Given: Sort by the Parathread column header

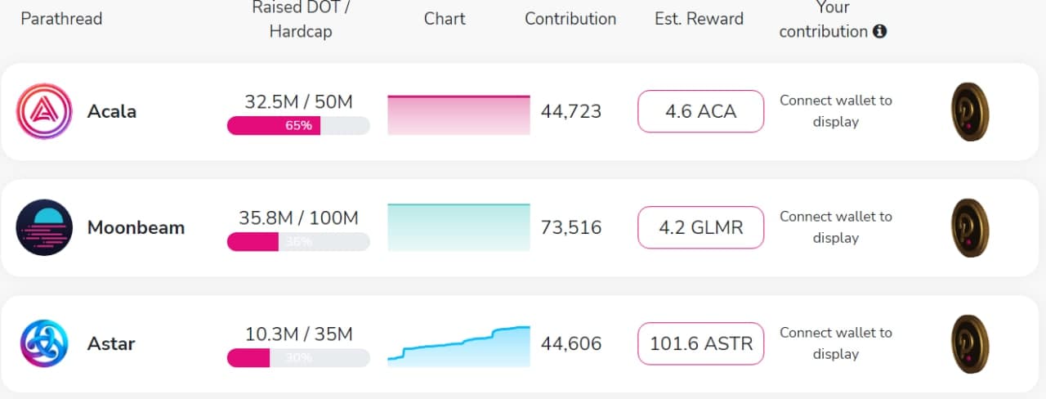Looking at the screenshot, I should 61,19.
